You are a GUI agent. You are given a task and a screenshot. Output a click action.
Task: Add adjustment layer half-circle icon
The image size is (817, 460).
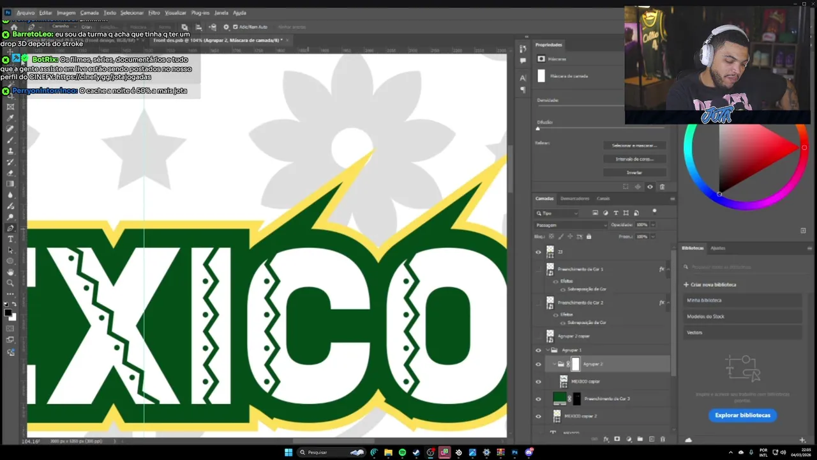(629, 439)
